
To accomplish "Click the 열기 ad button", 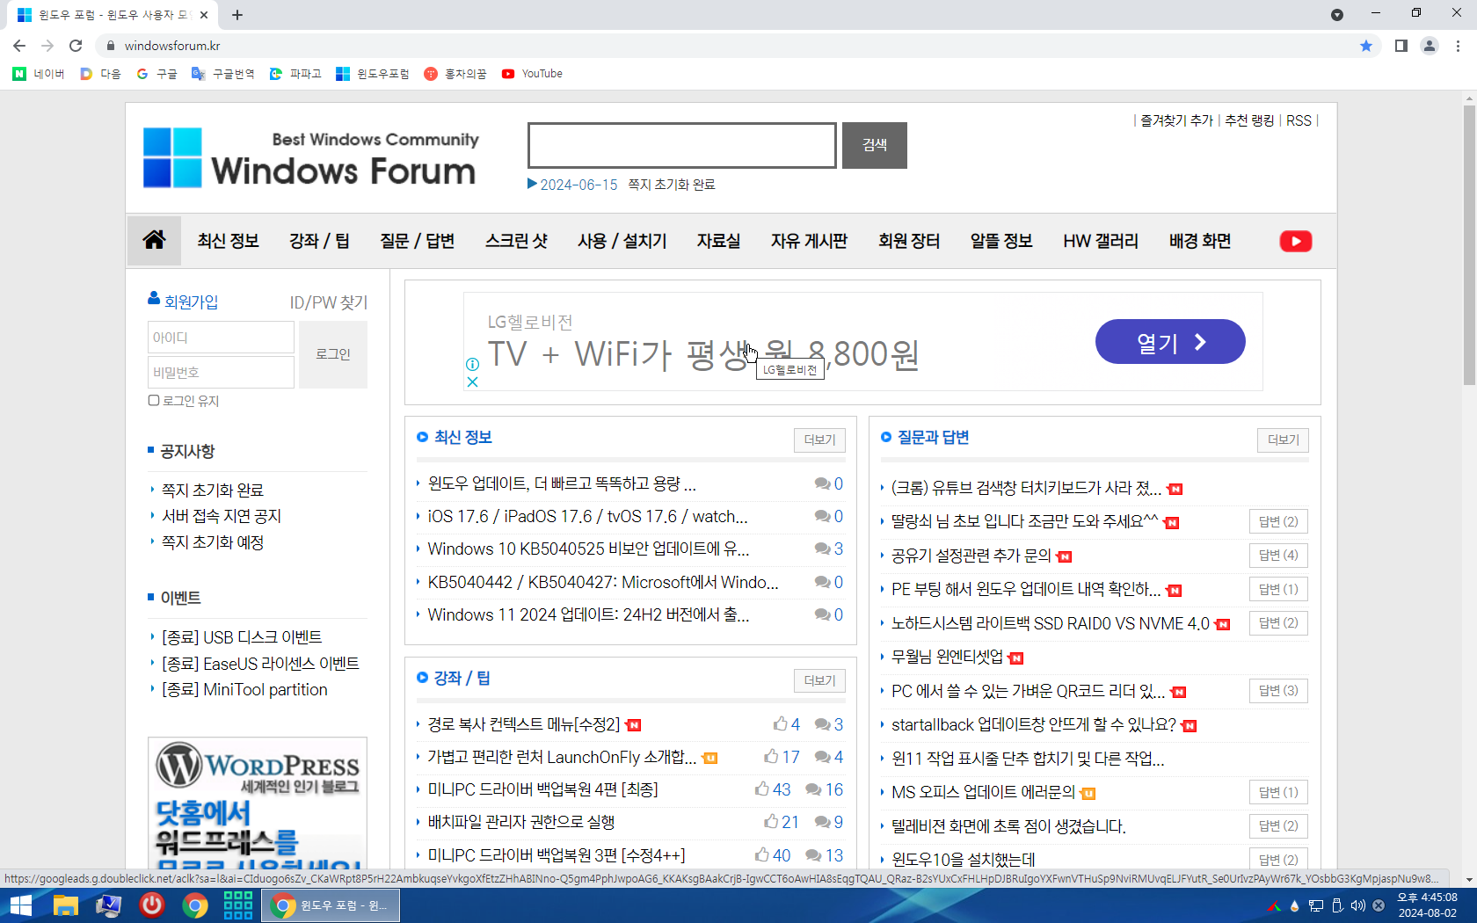I will click(x=1170, y=342).
